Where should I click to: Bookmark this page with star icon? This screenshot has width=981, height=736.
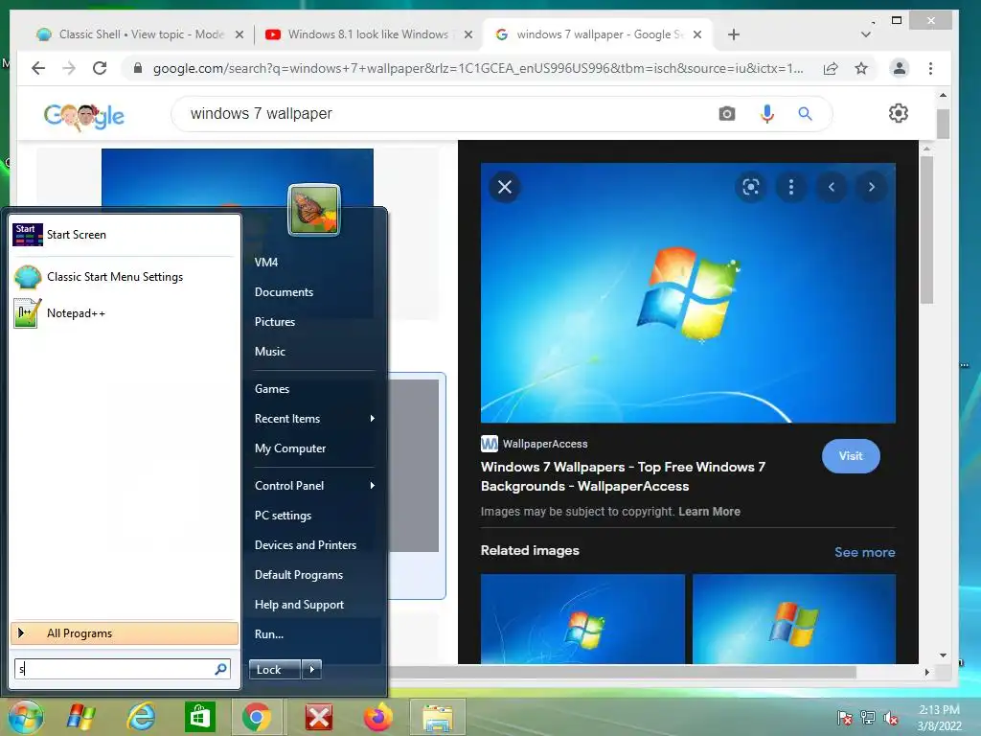click(861, 68)
